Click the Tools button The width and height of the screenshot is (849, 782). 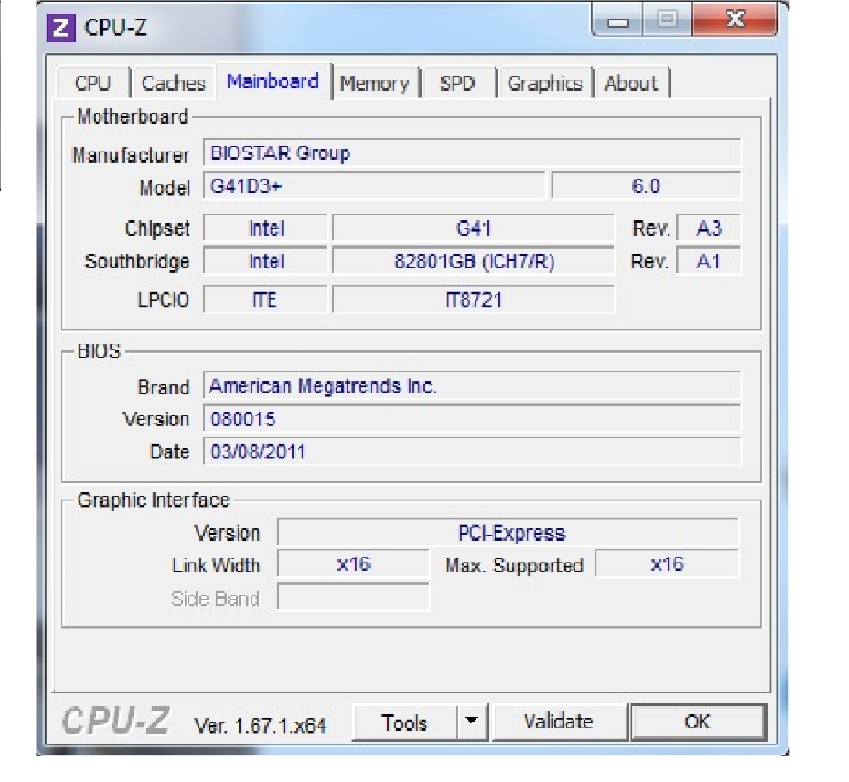tap(404, 722)
